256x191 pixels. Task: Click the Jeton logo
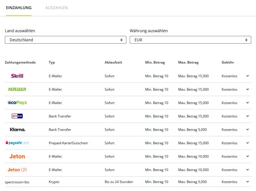click(17, 156)
